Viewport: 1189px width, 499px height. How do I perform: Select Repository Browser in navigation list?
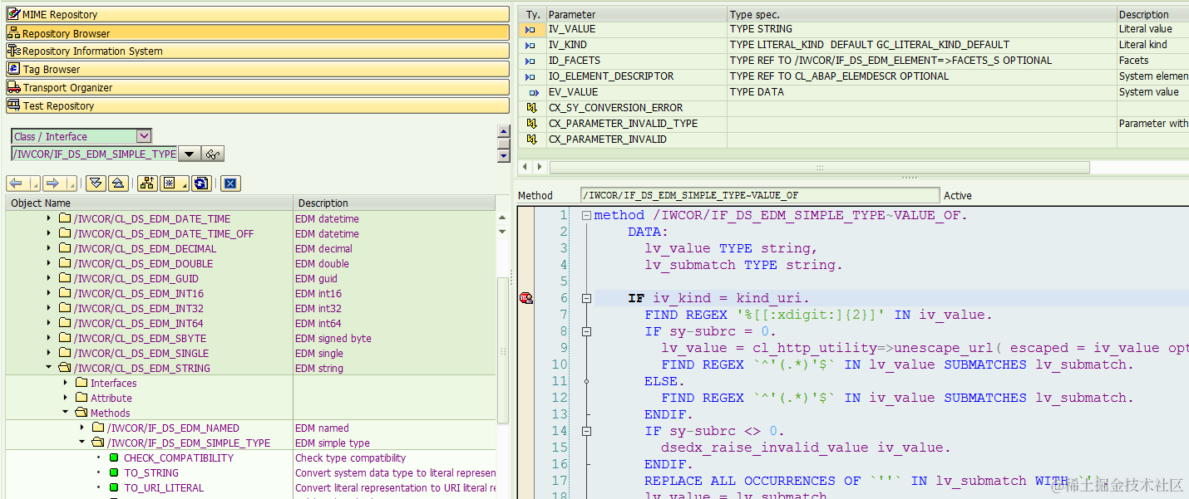pyautogui.click(x=257, y=33)
